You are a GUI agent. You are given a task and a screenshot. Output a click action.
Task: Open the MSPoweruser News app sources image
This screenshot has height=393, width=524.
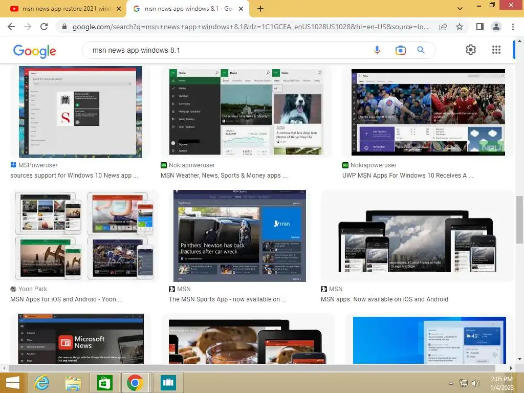click(x=80, y=112)
